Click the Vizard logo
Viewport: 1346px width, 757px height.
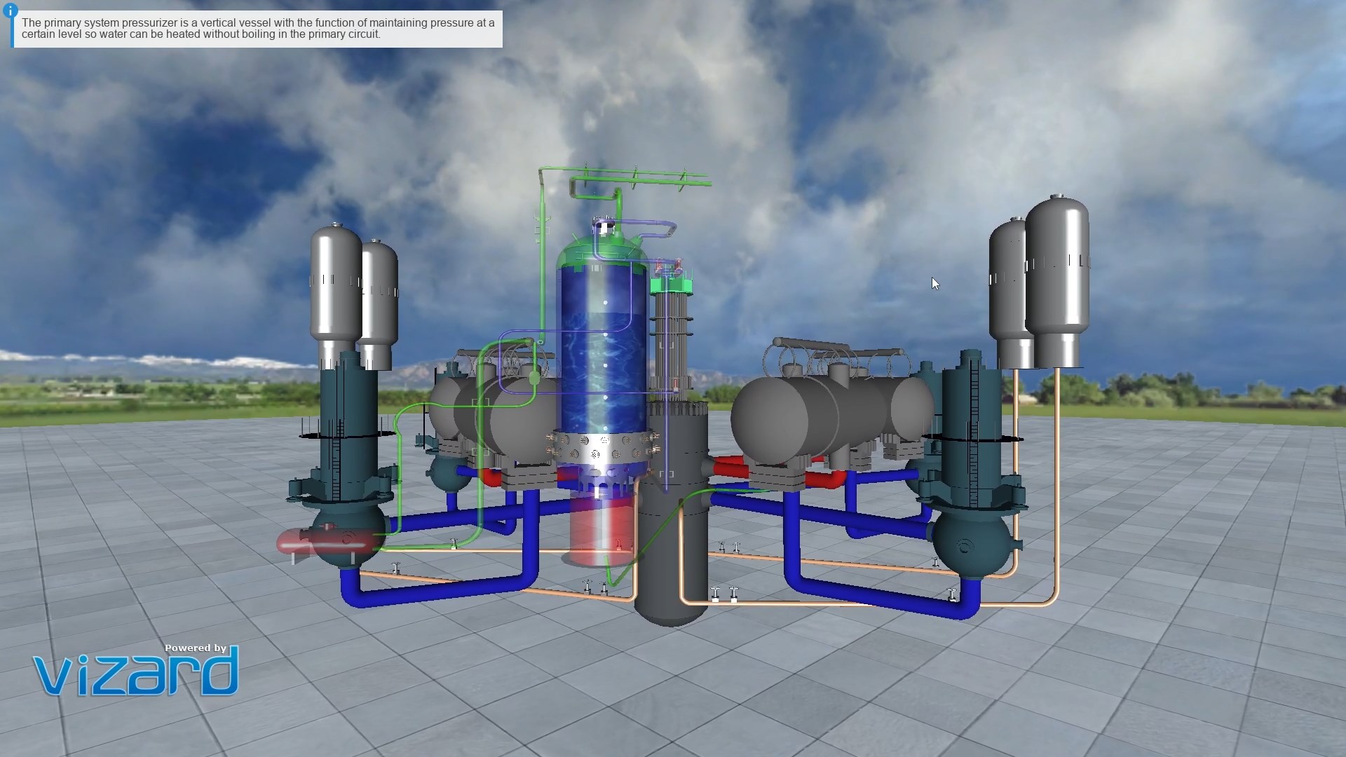click(x=136, y=671)
